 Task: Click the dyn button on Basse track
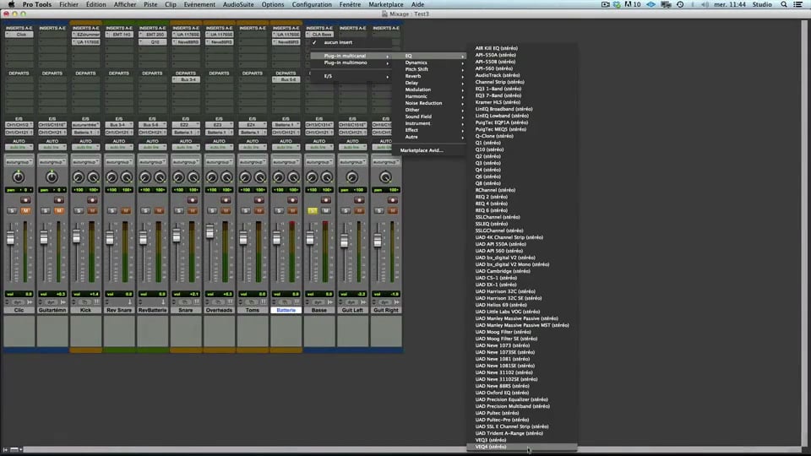click(x=318, y=302)
